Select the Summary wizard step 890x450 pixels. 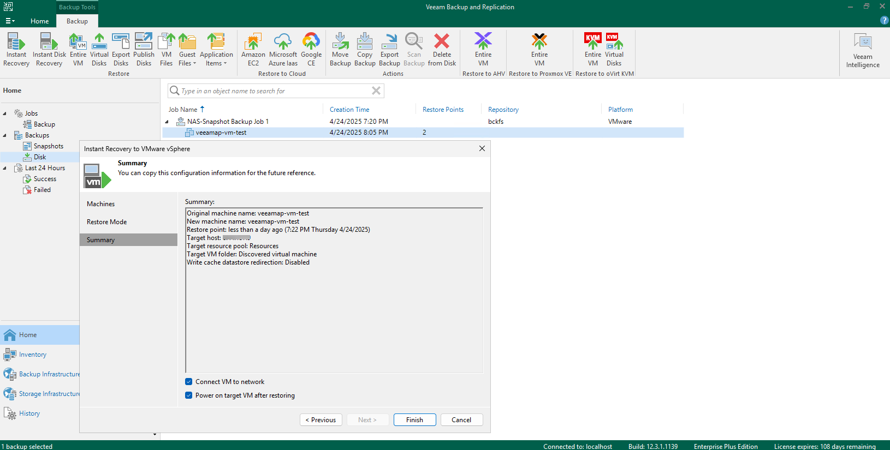tap(128, 240)
